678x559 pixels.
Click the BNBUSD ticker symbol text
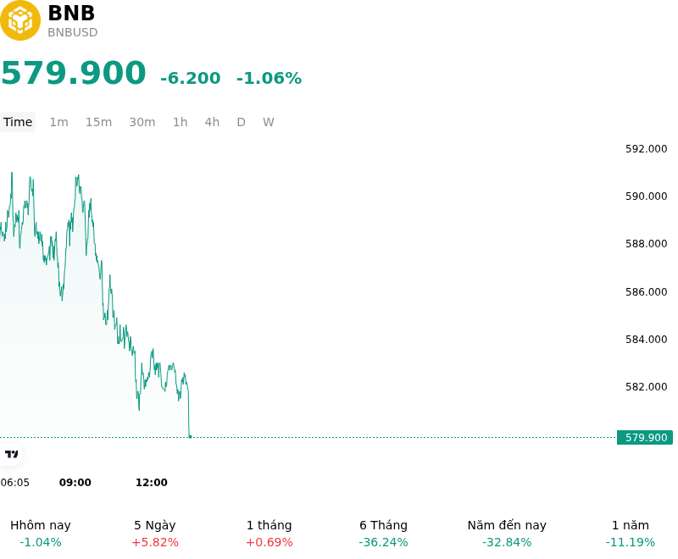pyautogui.click(x=73, y=32)
